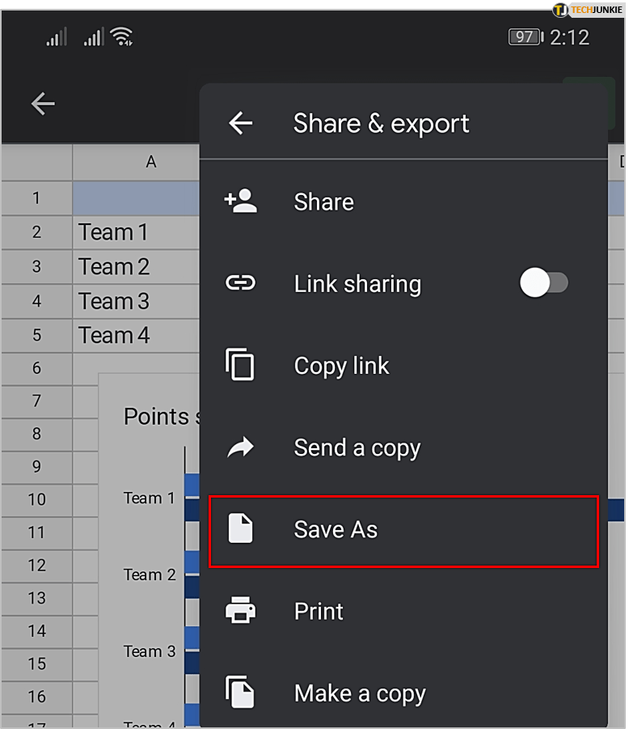
Task: Open the Send a copy option
Action: pos(357,447)
